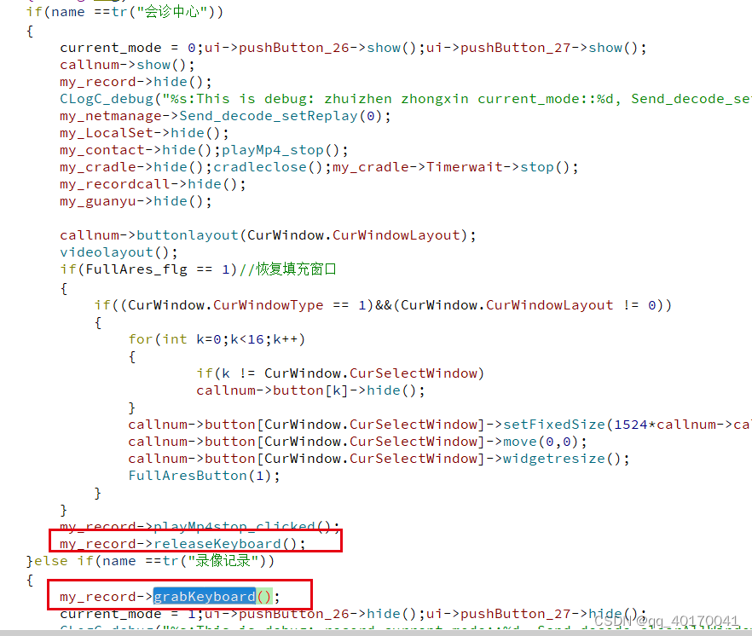This screenshot has width=752, height=636.
Task: Click the videolayout() call
Action: pos(119,252)
